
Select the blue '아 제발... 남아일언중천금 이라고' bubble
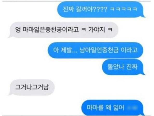[96, 50]
